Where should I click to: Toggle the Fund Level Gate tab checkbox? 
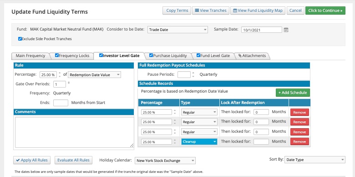pyautogui.click(x=198, y=55)
